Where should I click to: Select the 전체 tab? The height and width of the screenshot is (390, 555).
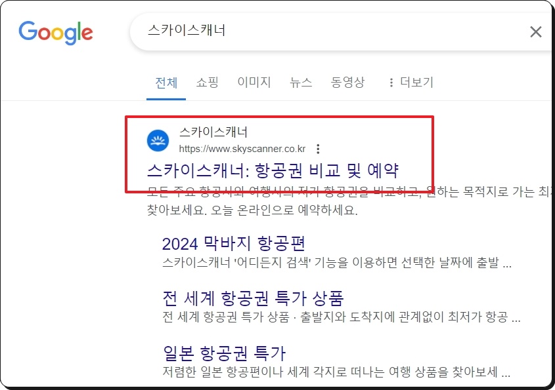(166, 83)
